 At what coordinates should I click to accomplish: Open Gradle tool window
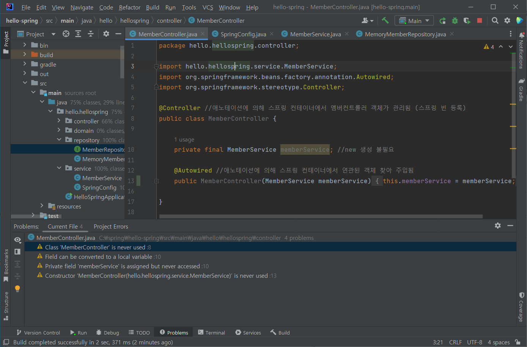pyautogui.click(x=521, y=90)
